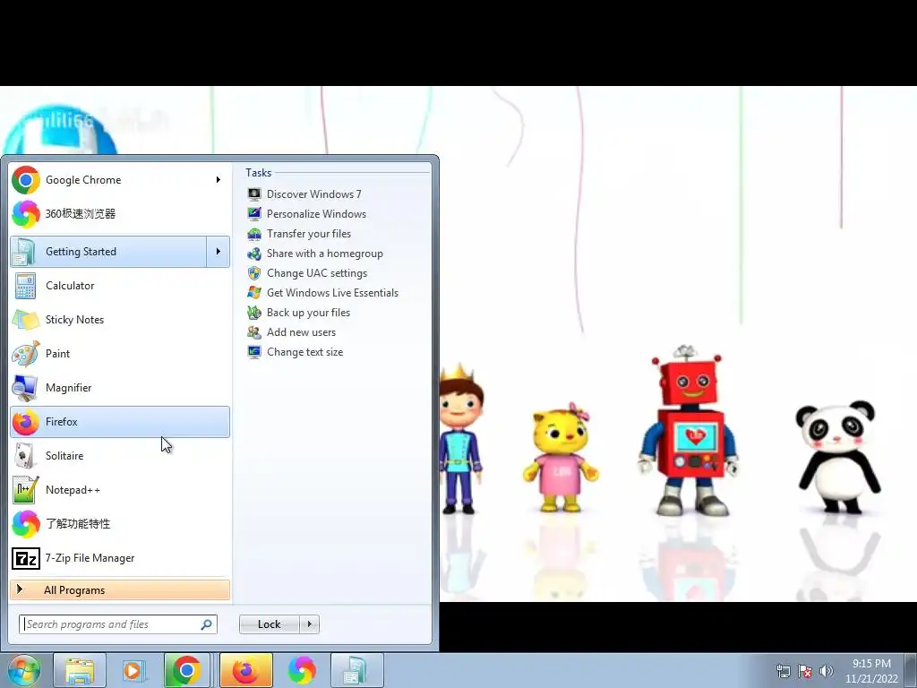Launch Calculator from the Start menu
The image size is (917, 688).
coord(120,286)
